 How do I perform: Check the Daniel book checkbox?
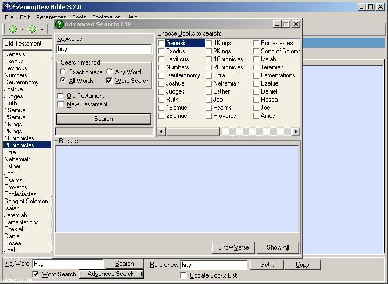[x=256, y=91]
